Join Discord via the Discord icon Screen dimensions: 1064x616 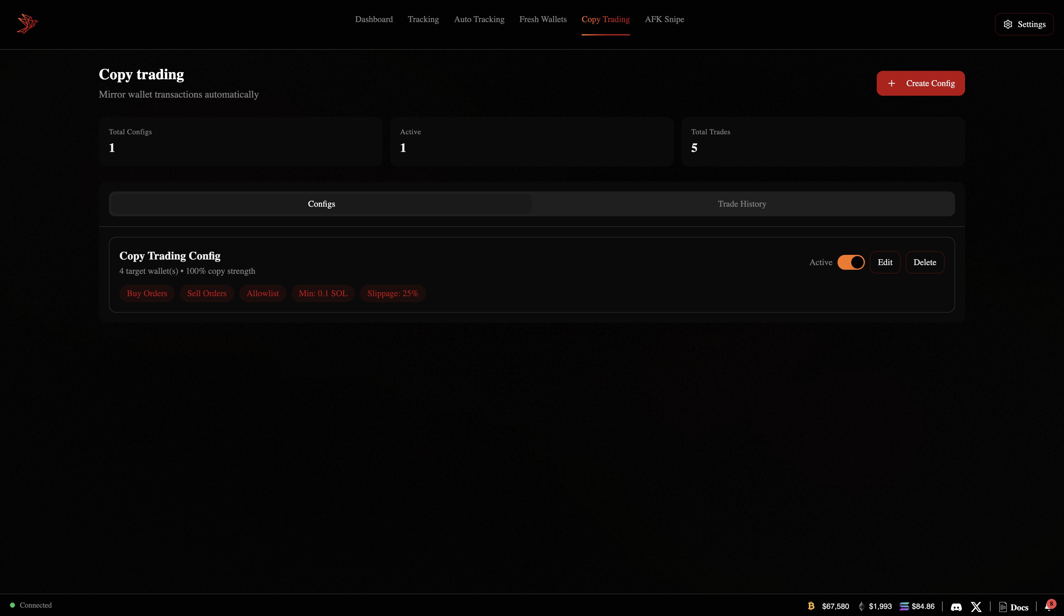[x=957, y=607]
